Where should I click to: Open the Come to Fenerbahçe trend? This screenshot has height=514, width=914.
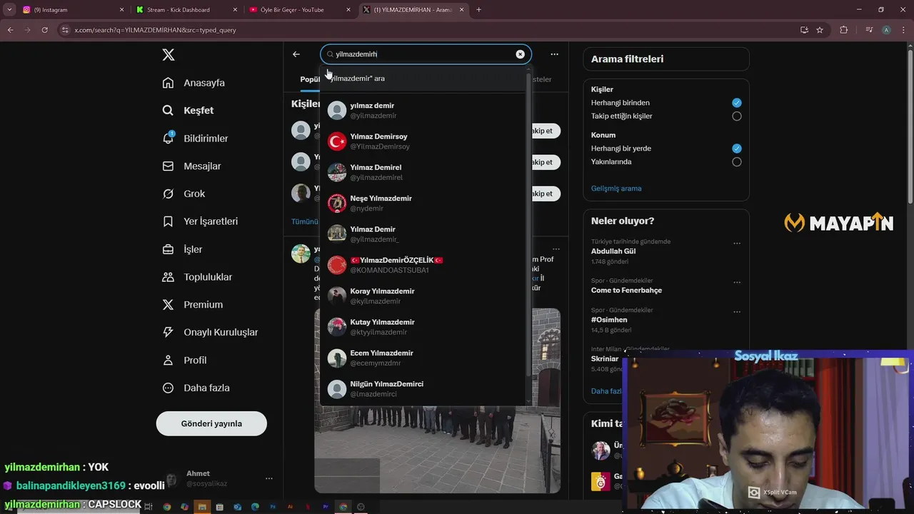[626, 291]
